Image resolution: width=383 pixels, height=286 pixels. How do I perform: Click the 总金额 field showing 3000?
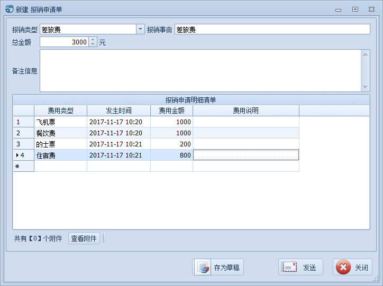click(x=64, y=42)
